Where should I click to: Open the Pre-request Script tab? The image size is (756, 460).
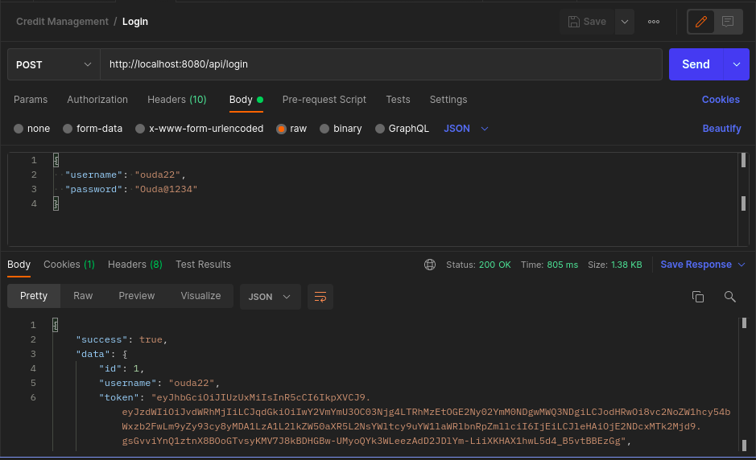[x=324, y=100]
